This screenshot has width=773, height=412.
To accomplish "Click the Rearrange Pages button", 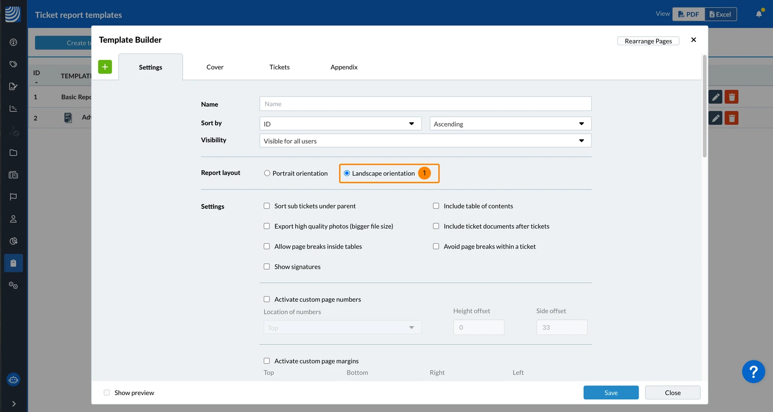I will tap(648, 41).
